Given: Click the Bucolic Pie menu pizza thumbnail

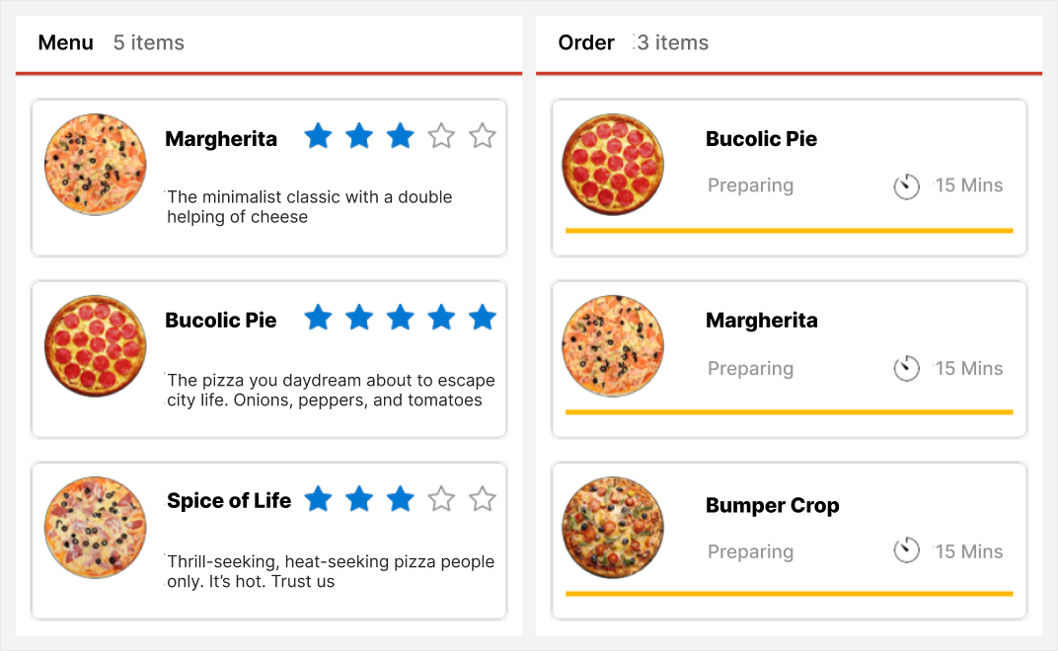Looking at the screenshot, I should coord(96,346).
